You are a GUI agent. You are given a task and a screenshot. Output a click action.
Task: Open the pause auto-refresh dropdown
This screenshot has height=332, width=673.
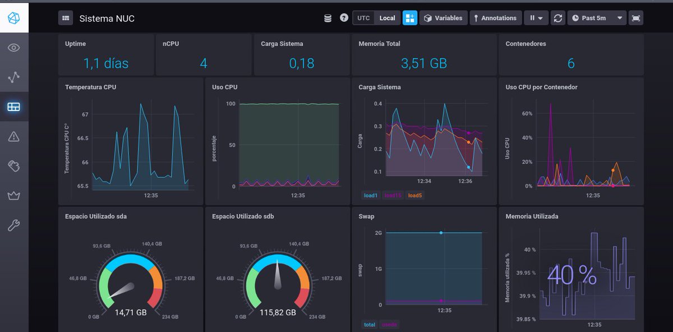click(x=536, y=18)
